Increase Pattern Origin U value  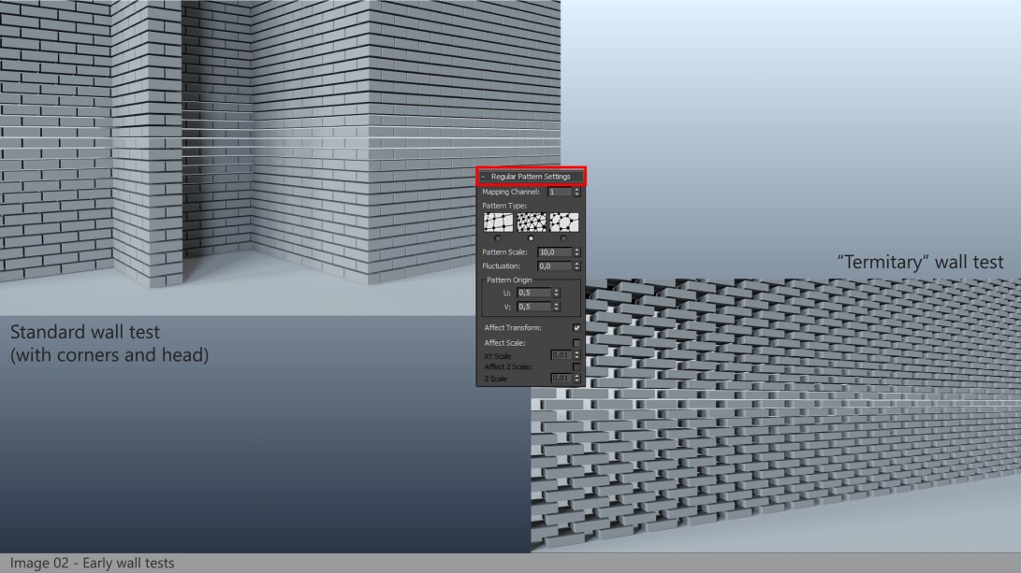click(557, 290)
